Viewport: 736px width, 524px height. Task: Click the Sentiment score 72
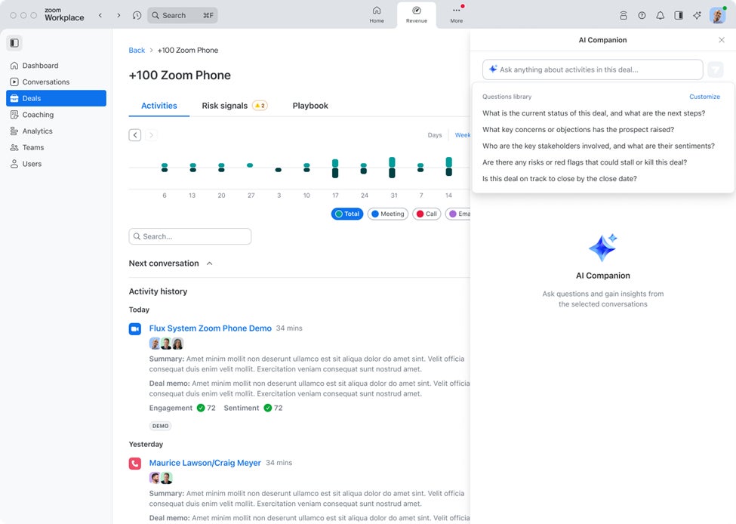coord(273,408)
